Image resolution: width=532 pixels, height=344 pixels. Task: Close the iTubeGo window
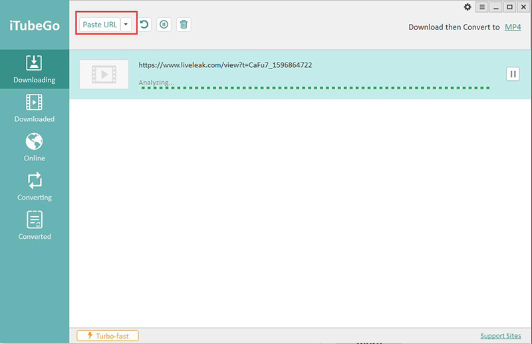click(x=523, y=7)
